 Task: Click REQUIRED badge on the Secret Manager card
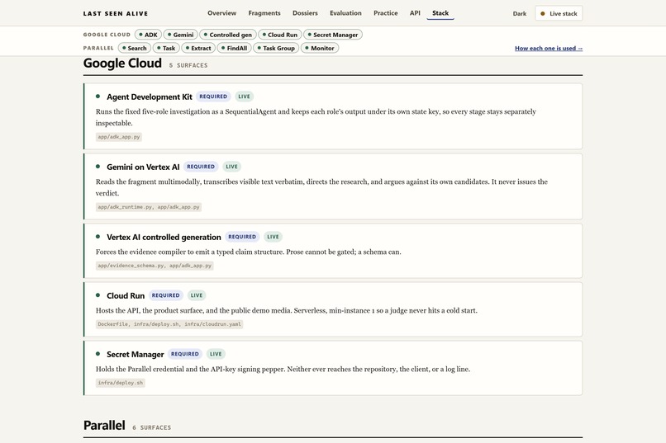pos(185,354)
